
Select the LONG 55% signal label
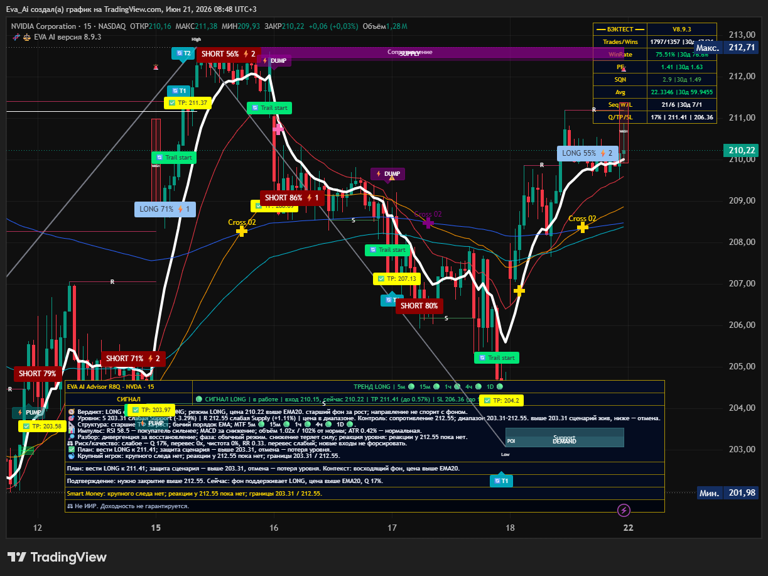[587, 153]
